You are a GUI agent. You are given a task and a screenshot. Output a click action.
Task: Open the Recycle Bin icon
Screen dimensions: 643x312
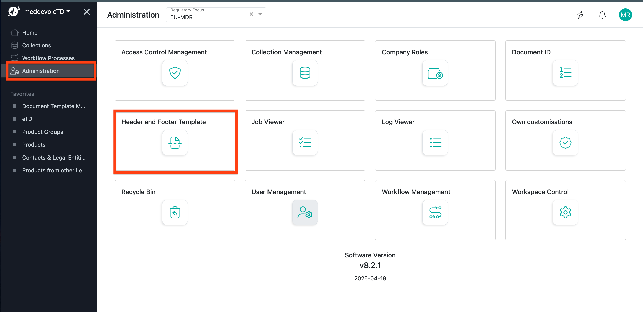[175, 212]
